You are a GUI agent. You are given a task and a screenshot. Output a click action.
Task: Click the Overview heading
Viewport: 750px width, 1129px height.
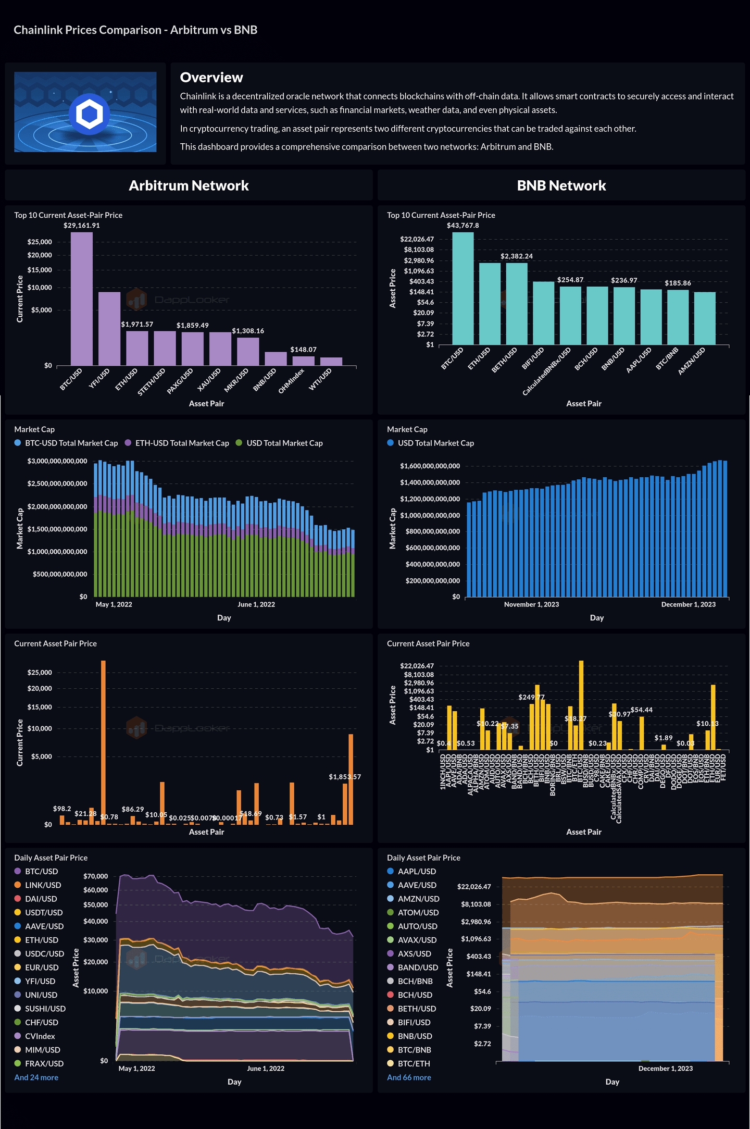[211, 77]
